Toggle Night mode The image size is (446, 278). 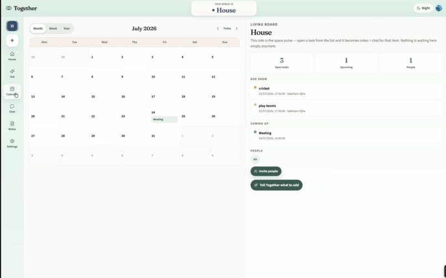tap(423, 8)
